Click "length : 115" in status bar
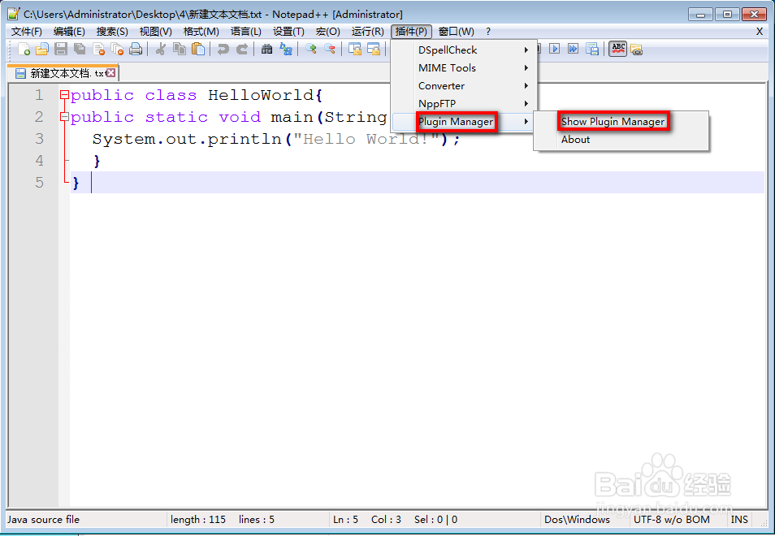This screenshot has height=536, width=775. (198, 519)
